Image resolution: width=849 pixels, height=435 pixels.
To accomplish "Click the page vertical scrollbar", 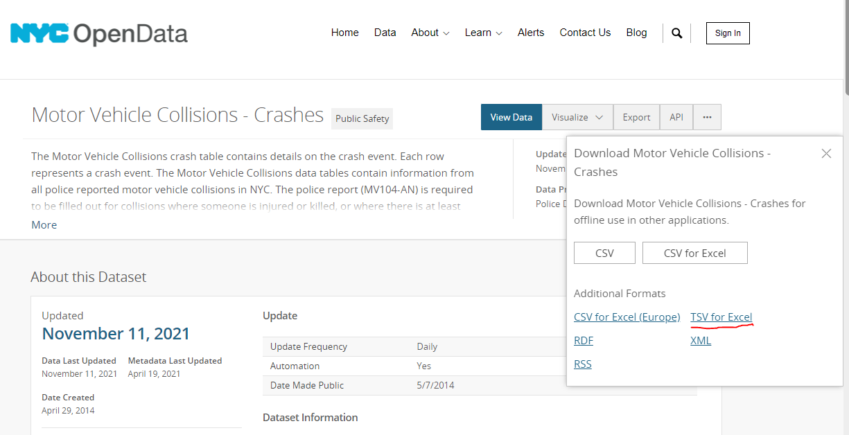I will (x=845, y=47).
